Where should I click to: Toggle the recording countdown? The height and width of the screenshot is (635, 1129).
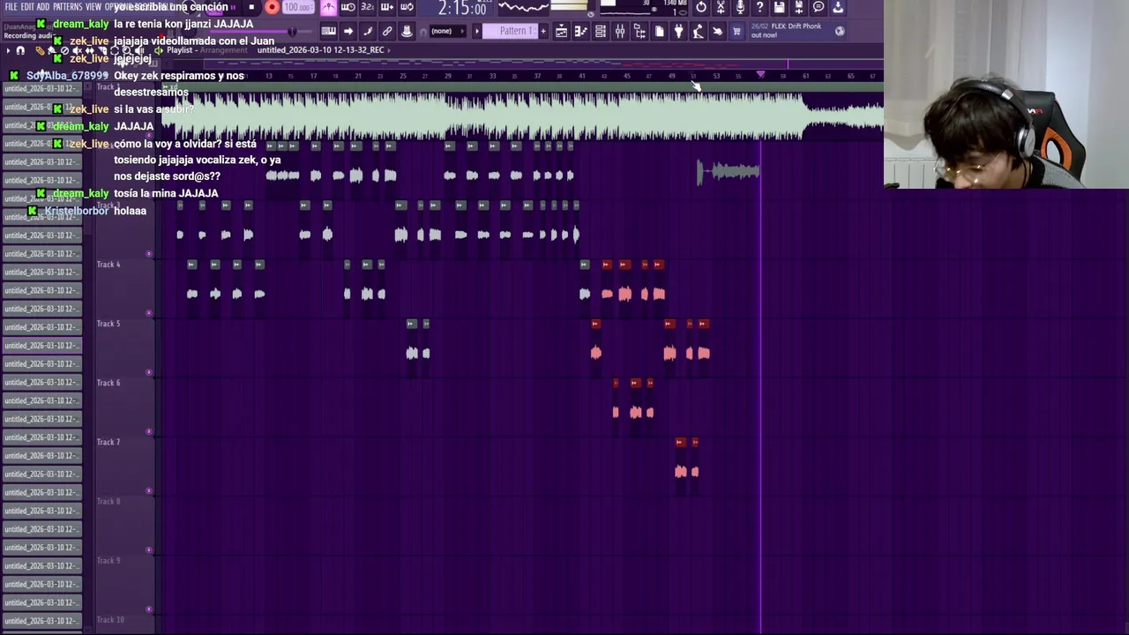pos(367,7)
